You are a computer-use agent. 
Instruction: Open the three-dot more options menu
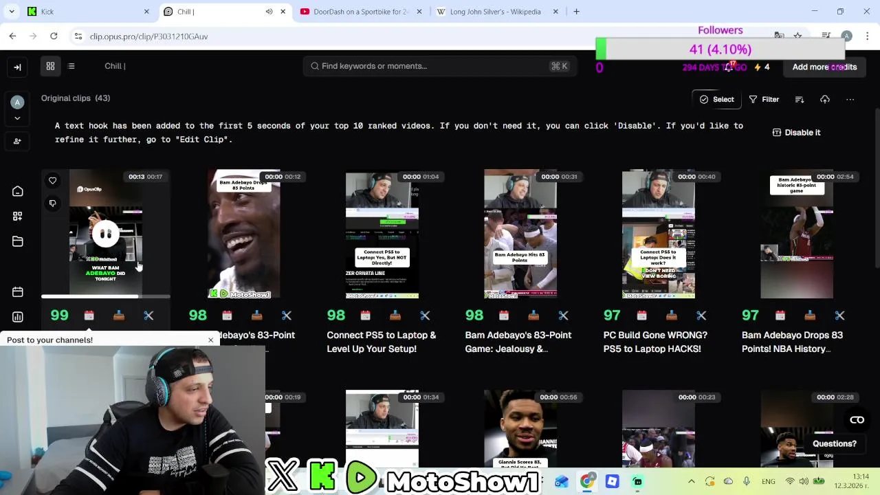(850, 100)
